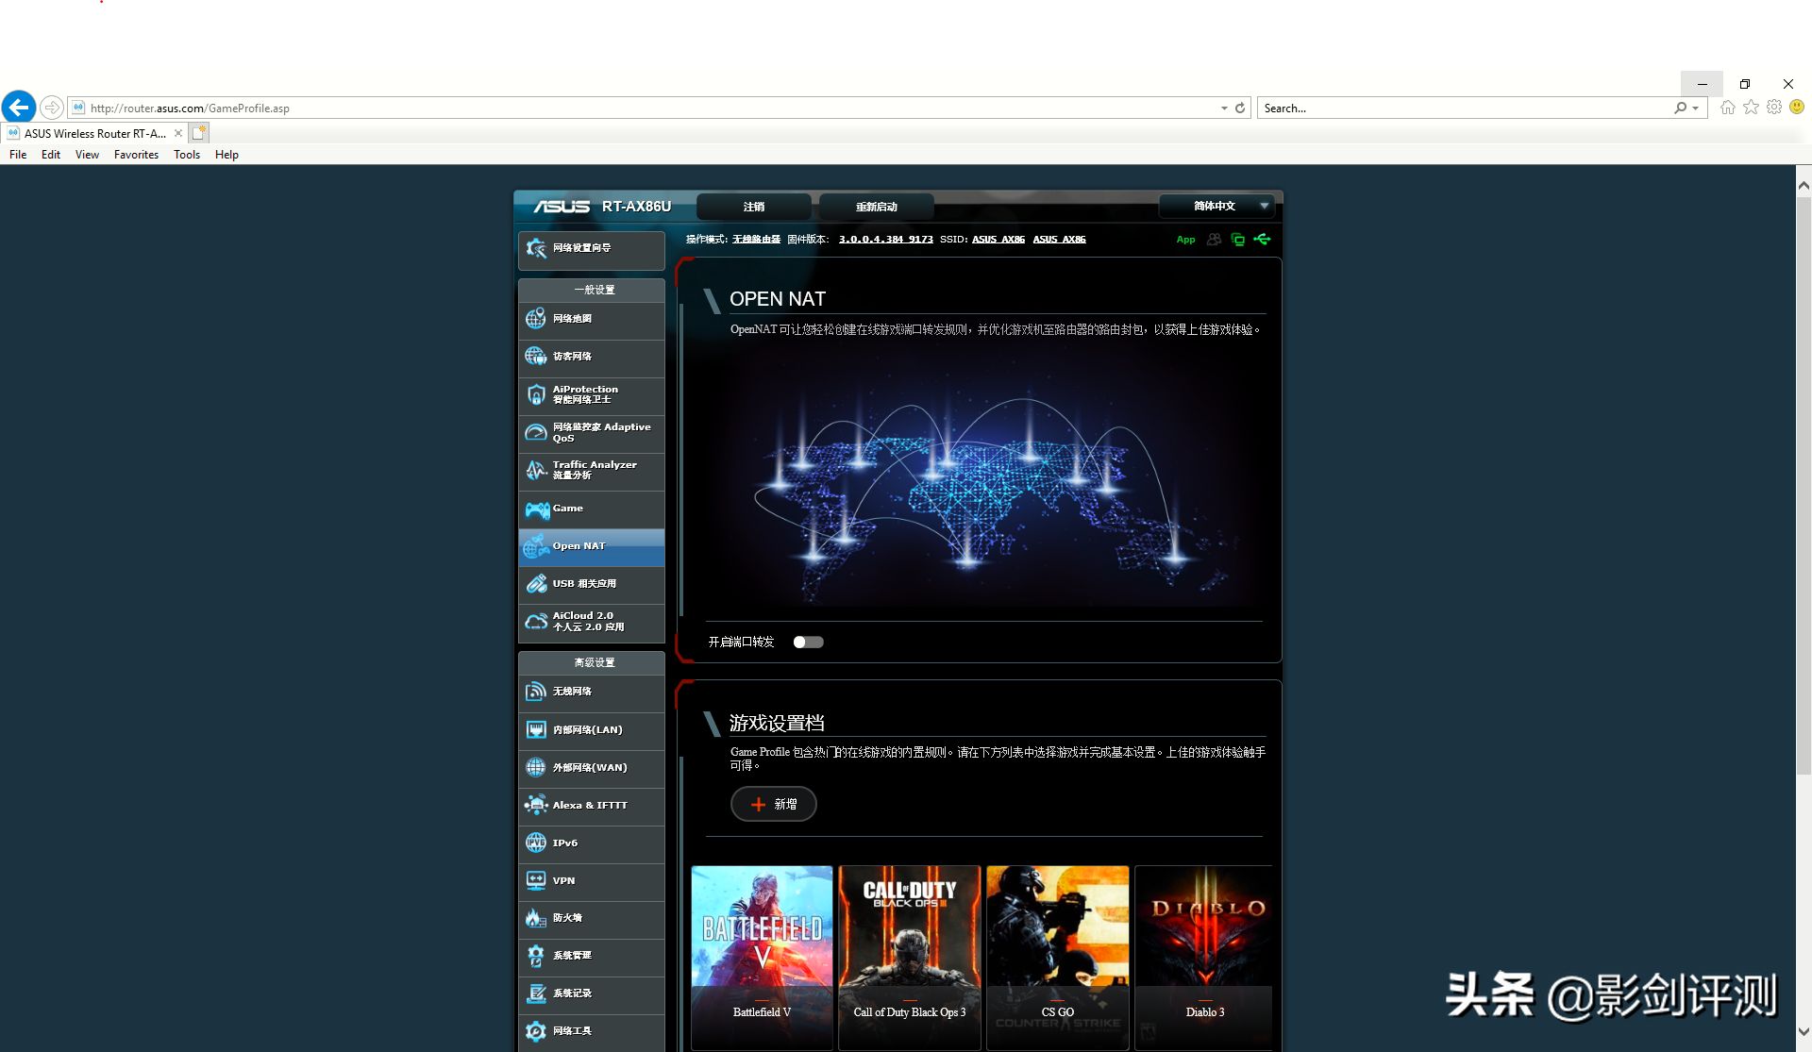Open the USB application icon
Viewport: 1812px width, 1052px height.
(536, 584)
